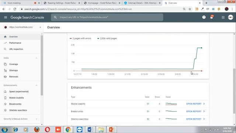Switch to Homepage Hotel Rohan tab

coord(102,3)
